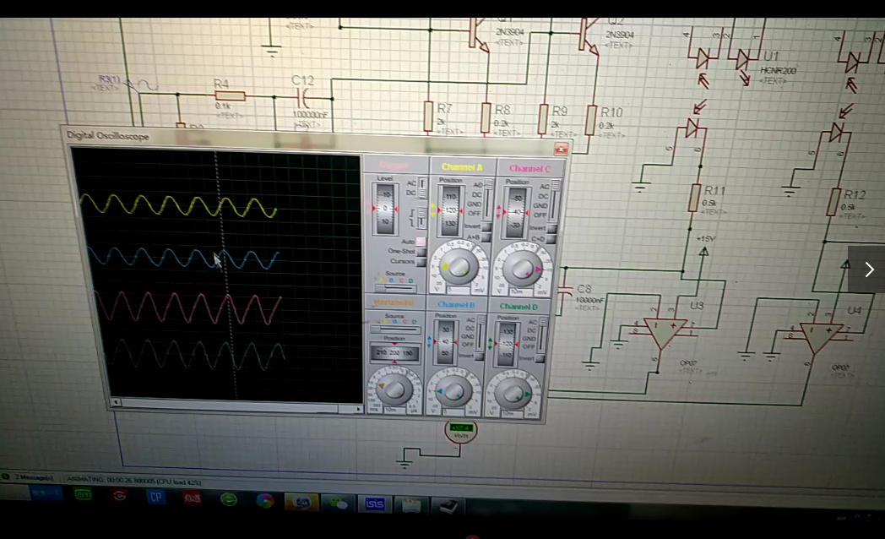Enable the A+B button
Image resolution: width=885 pixels, height=539 pixels.
point(486,237)
